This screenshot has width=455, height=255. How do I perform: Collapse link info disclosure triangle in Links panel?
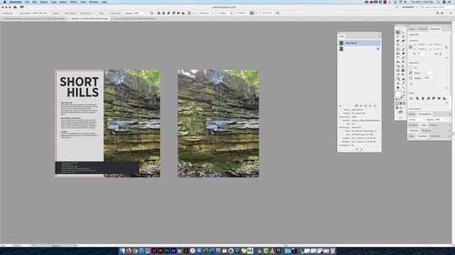point(341,106)
